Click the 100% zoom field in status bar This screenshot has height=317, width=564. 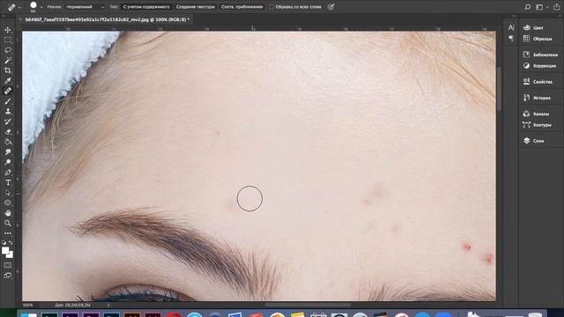[x=28, y=306]
